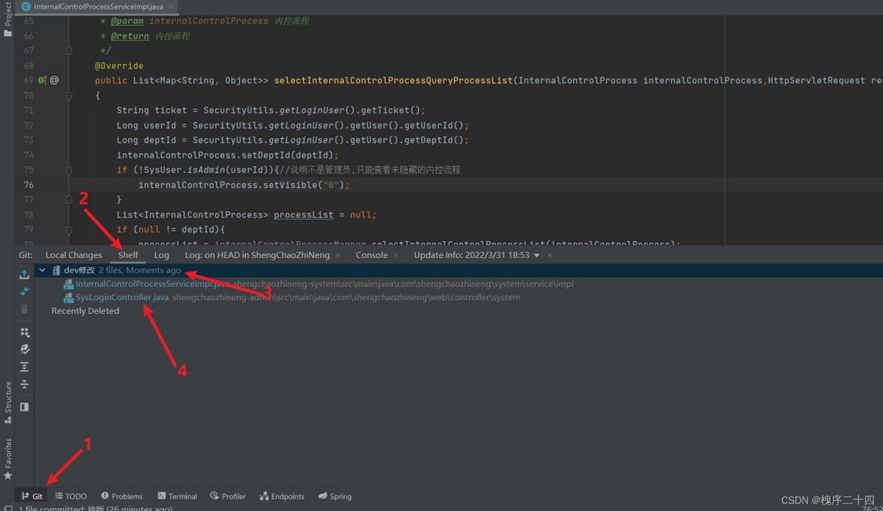Open the Terminal tool window
Image resolution: width=883 pixels, height=511 pixels.
[x=177, y=496]
